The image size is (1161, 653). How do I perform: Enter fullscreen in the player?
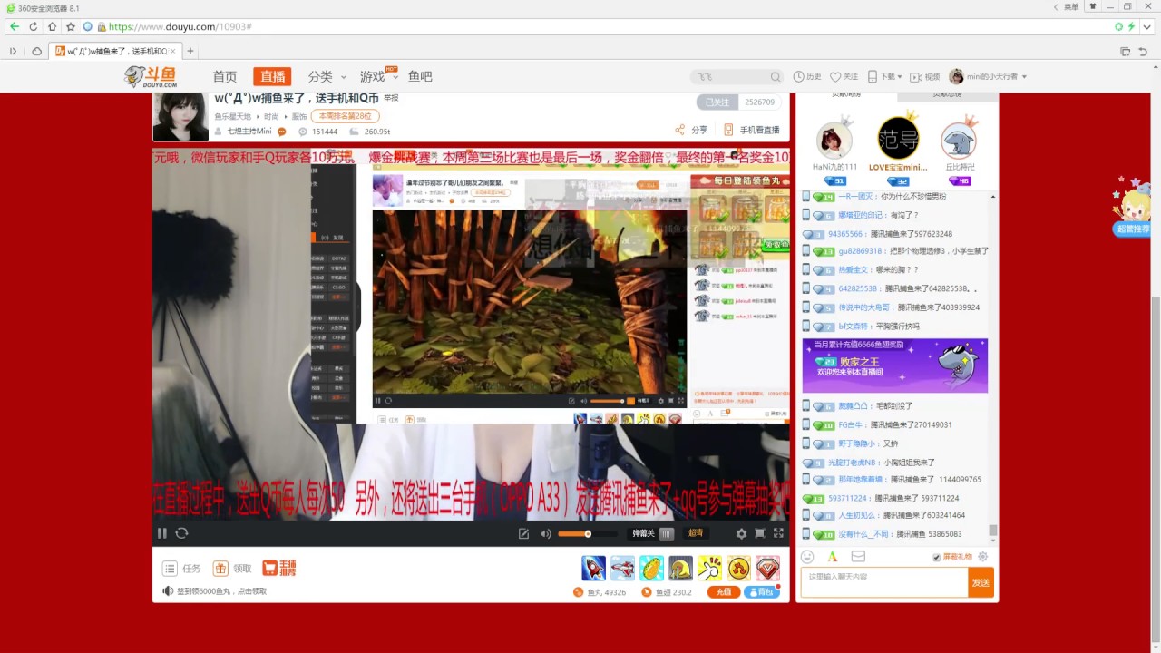778,533
